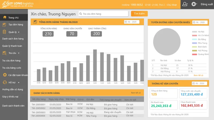Open Danh sách đơn hàng menu item
This screenshot has width=214, height=120.
[x=13, y=39]
